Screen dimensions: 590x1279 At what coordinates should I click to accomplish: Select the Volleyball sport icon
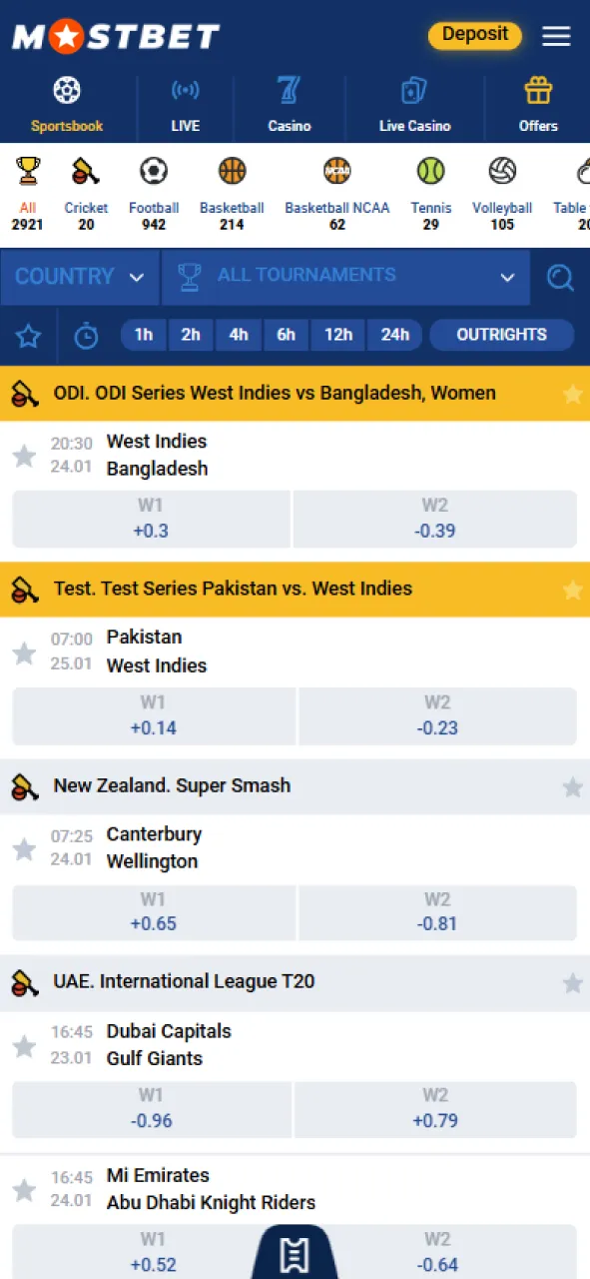502,172
